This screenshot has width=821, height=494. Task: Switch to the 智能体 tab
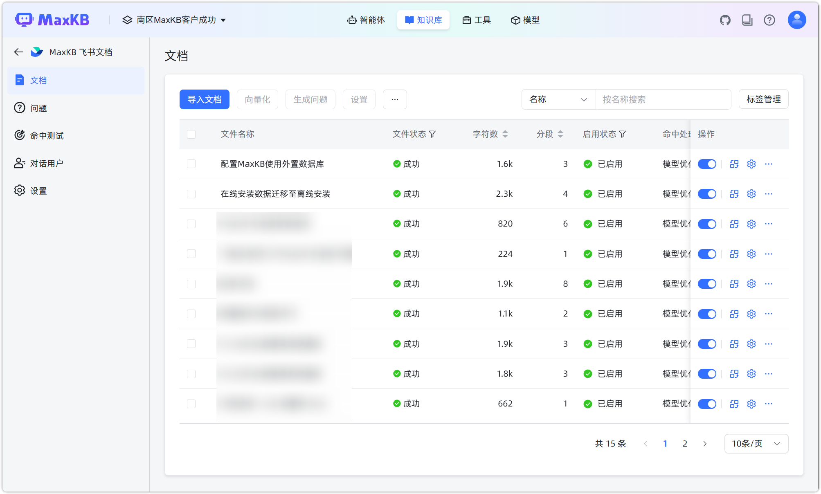(366, 20)
